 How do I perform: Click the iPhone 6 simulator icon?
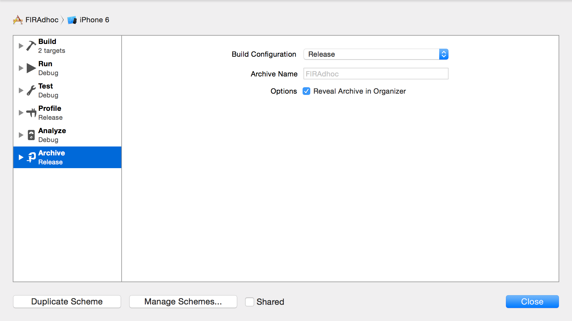[x=72, y=20]
